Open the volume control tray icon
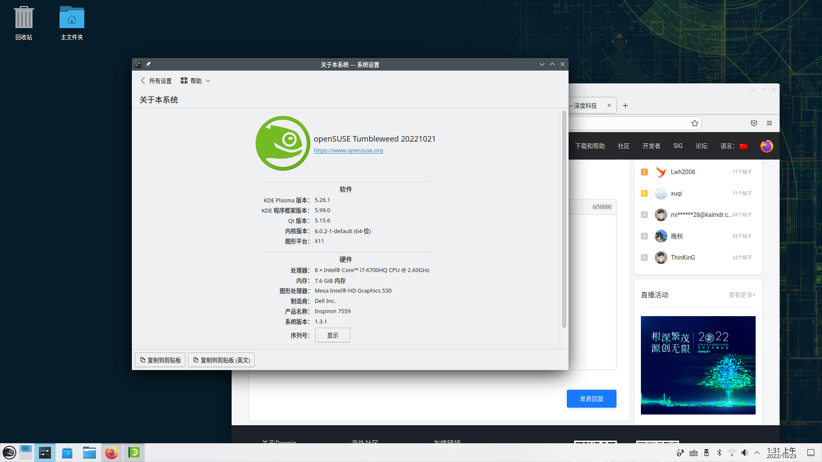 745,453
